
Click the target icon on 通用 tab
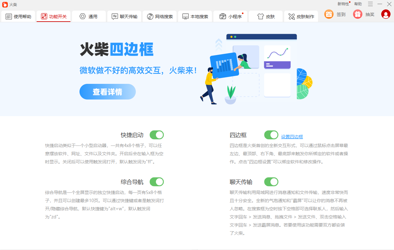82,16
